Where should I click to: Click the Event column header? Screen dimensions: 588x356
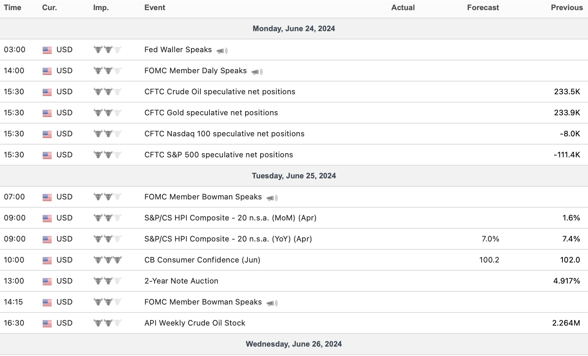point(155,8)
